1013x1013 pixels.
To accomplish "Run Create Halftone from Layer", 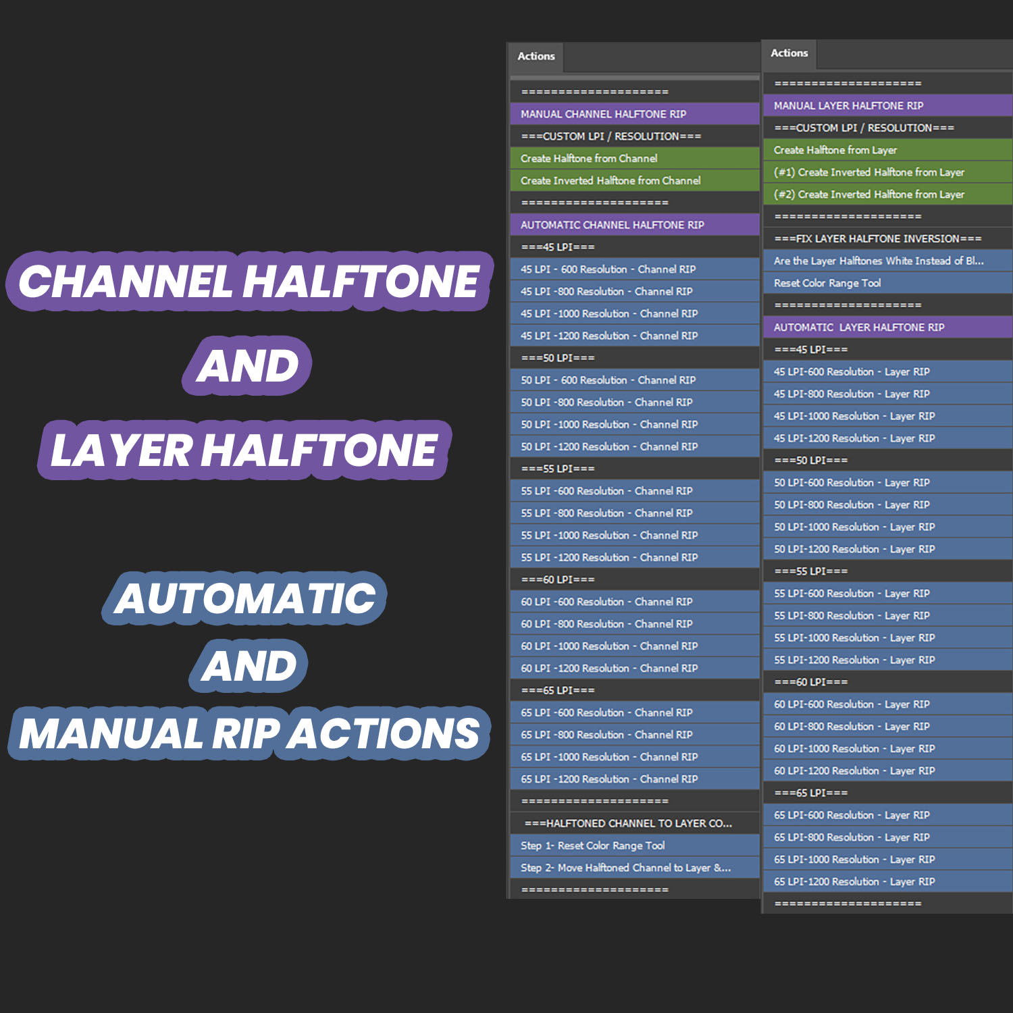I will [888, 150].
